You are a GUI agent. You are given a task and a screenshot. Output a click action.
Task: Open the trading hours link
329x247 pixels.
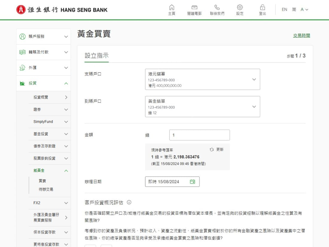(301, 36)
